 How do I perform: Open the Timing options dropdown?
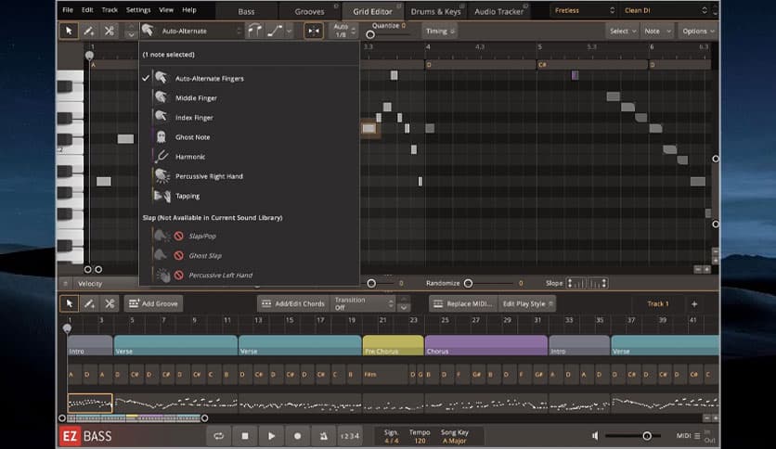tap(439, 31)
